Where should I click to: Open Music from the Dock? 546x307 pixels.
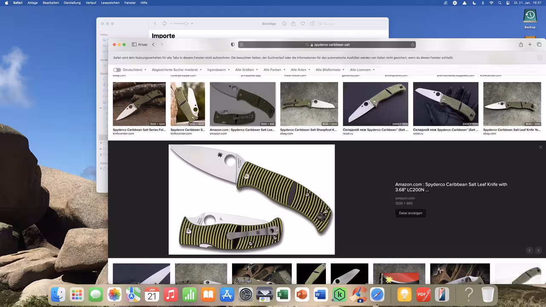click(x=171, y=295)
